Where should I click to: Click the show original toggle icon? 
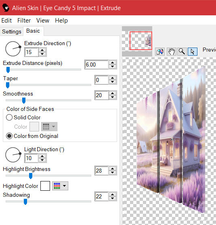pos(160,52)
